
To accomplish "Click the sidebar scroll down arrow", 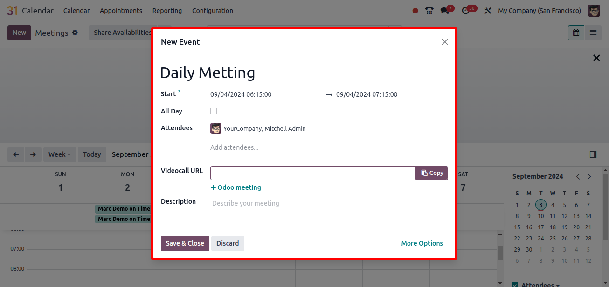I will tap(605, 283).
